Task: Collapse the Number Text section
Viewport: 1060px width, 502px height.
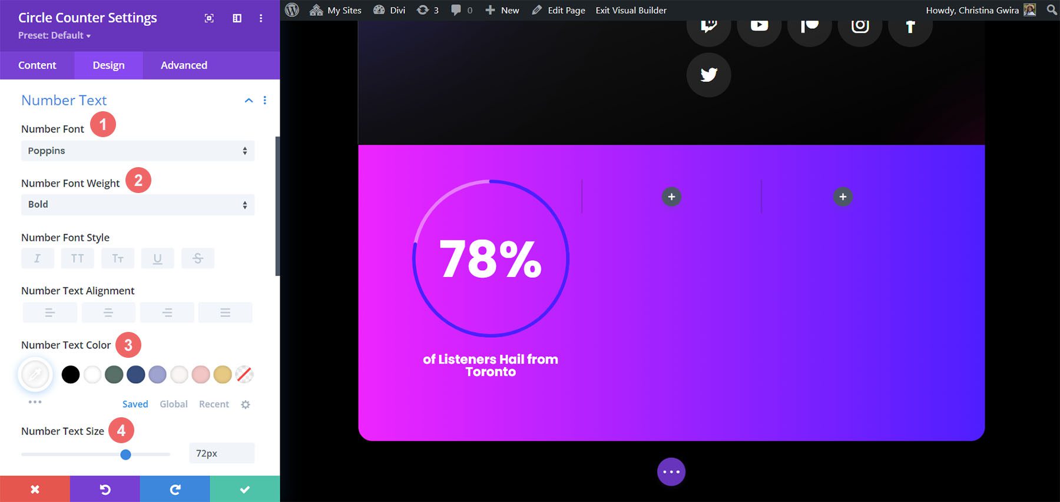Action: 249,101
